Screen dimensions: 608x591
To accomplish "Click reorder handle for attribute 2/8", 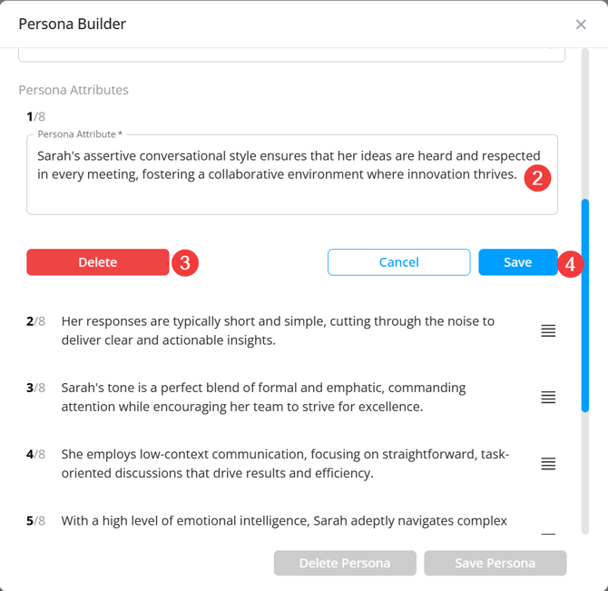I will pos(548,331).
